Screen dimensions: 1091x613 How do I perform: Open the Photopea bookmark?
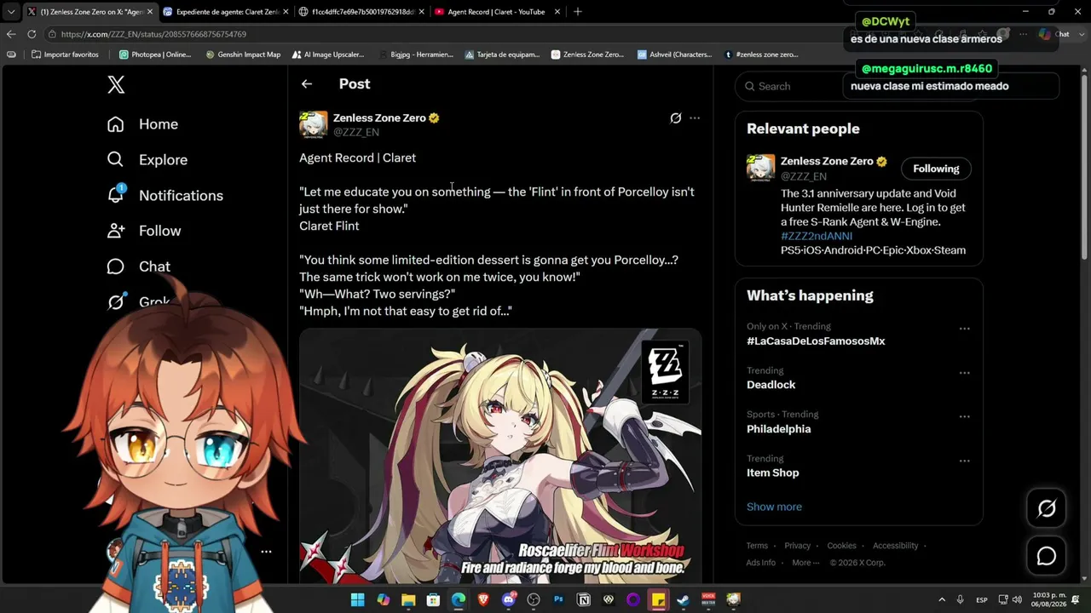click(x=155, y=54)
